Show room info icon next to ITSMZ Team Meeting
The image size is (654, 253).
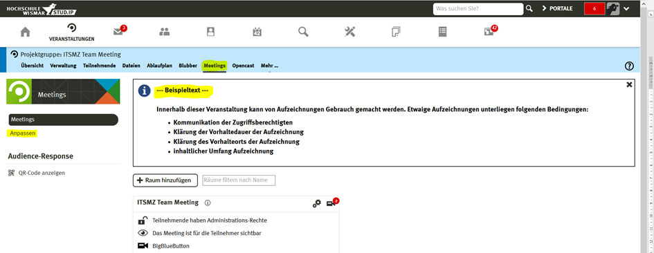point(208,203)
